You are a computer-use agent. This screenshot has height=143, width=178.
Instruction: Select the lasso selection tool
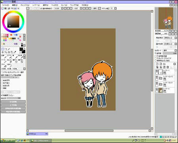coord(6,49)
